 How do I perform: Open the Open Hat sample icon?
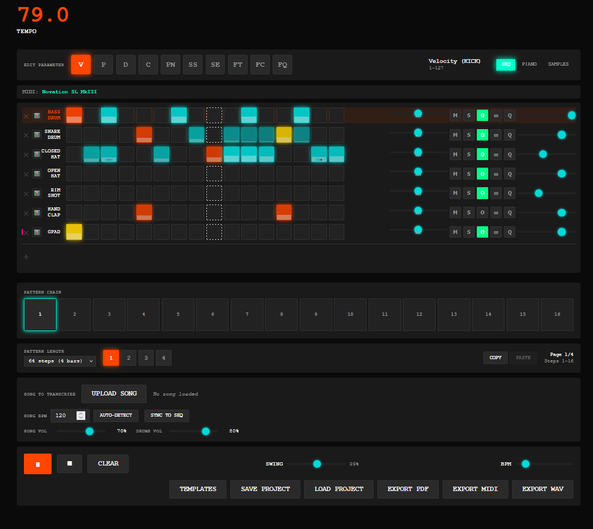pos(37,174)
